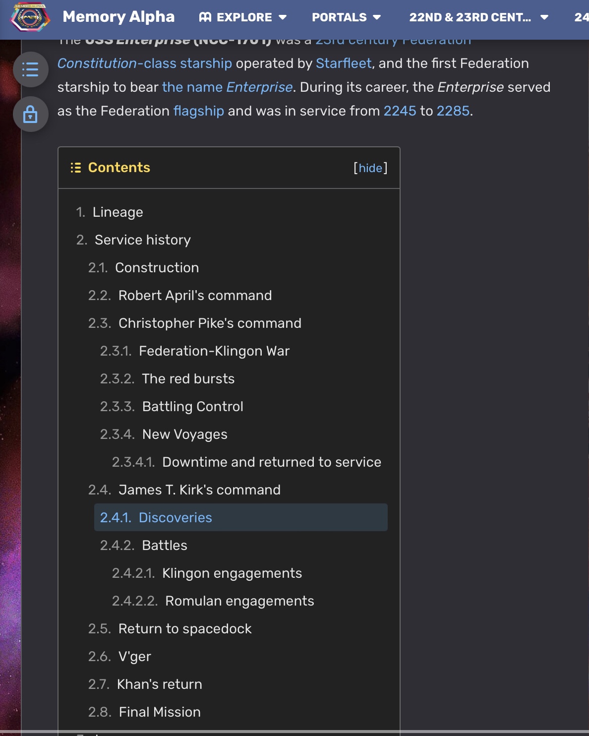
Task: Open the 2245 year link
Action: (400, 111)
